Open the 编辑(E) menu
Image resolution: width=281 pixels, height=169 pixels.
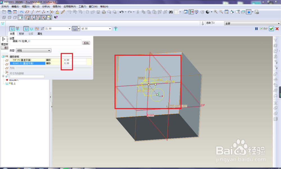pyautogui.click(x=15, y=7)
